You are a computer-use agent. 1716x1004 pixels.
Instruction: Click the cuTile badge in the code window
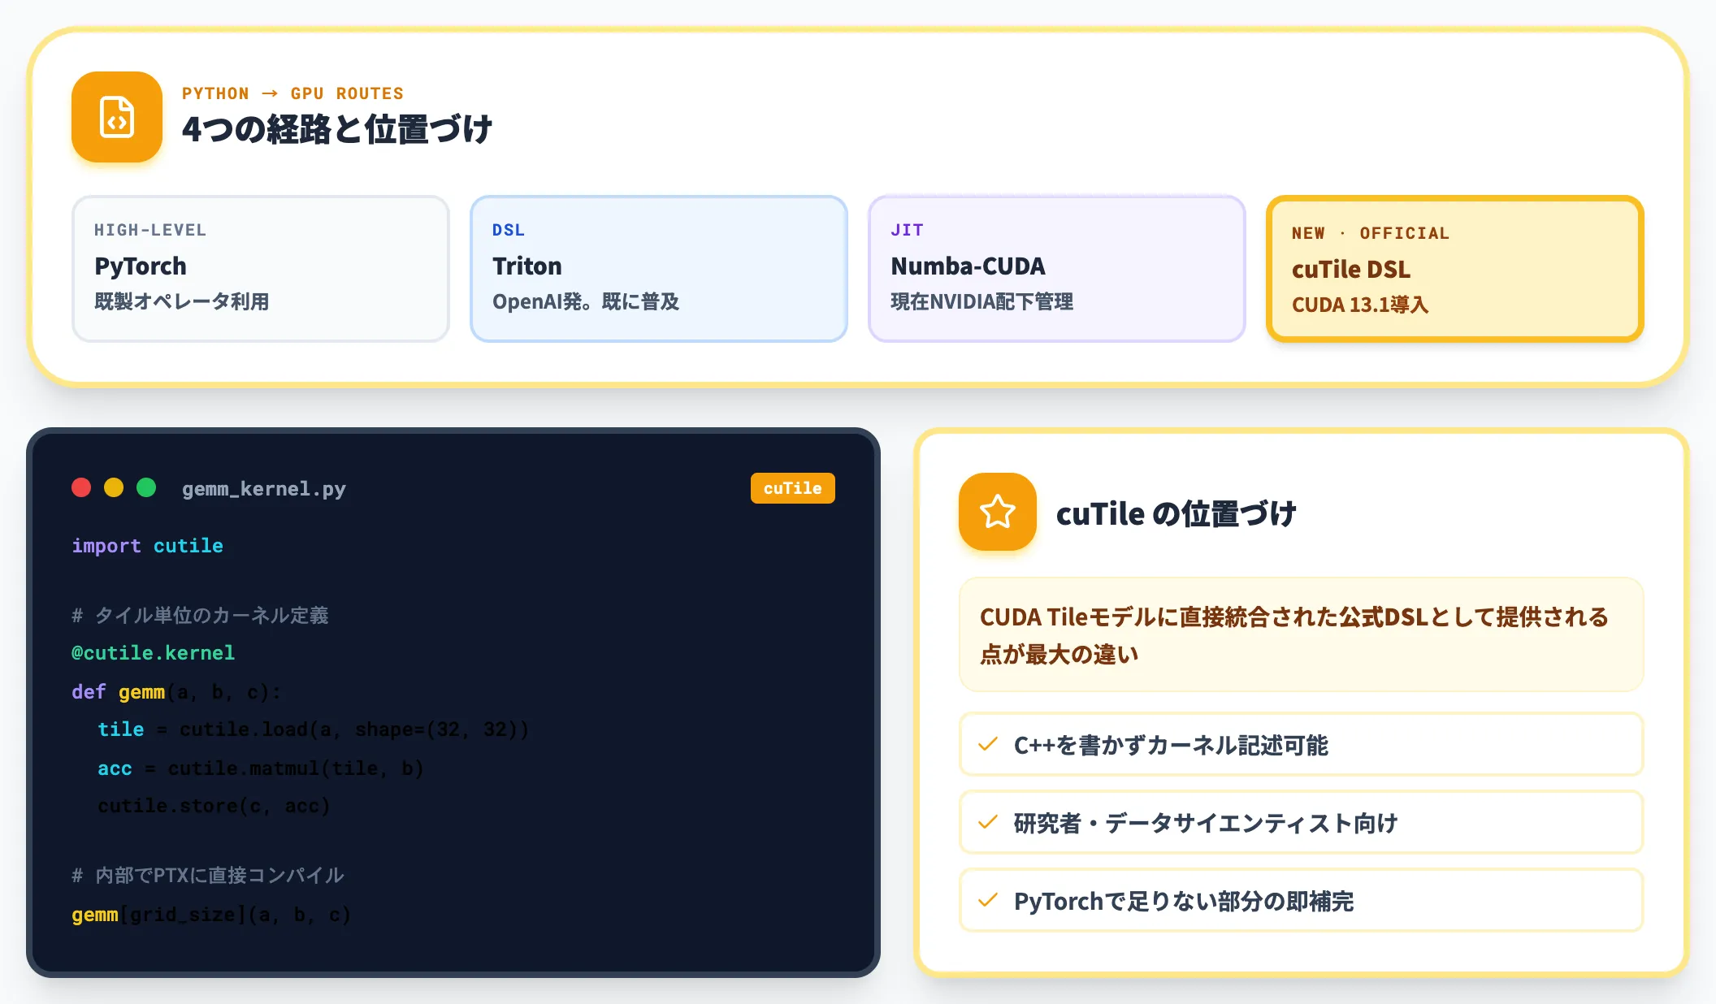(793, 488)
